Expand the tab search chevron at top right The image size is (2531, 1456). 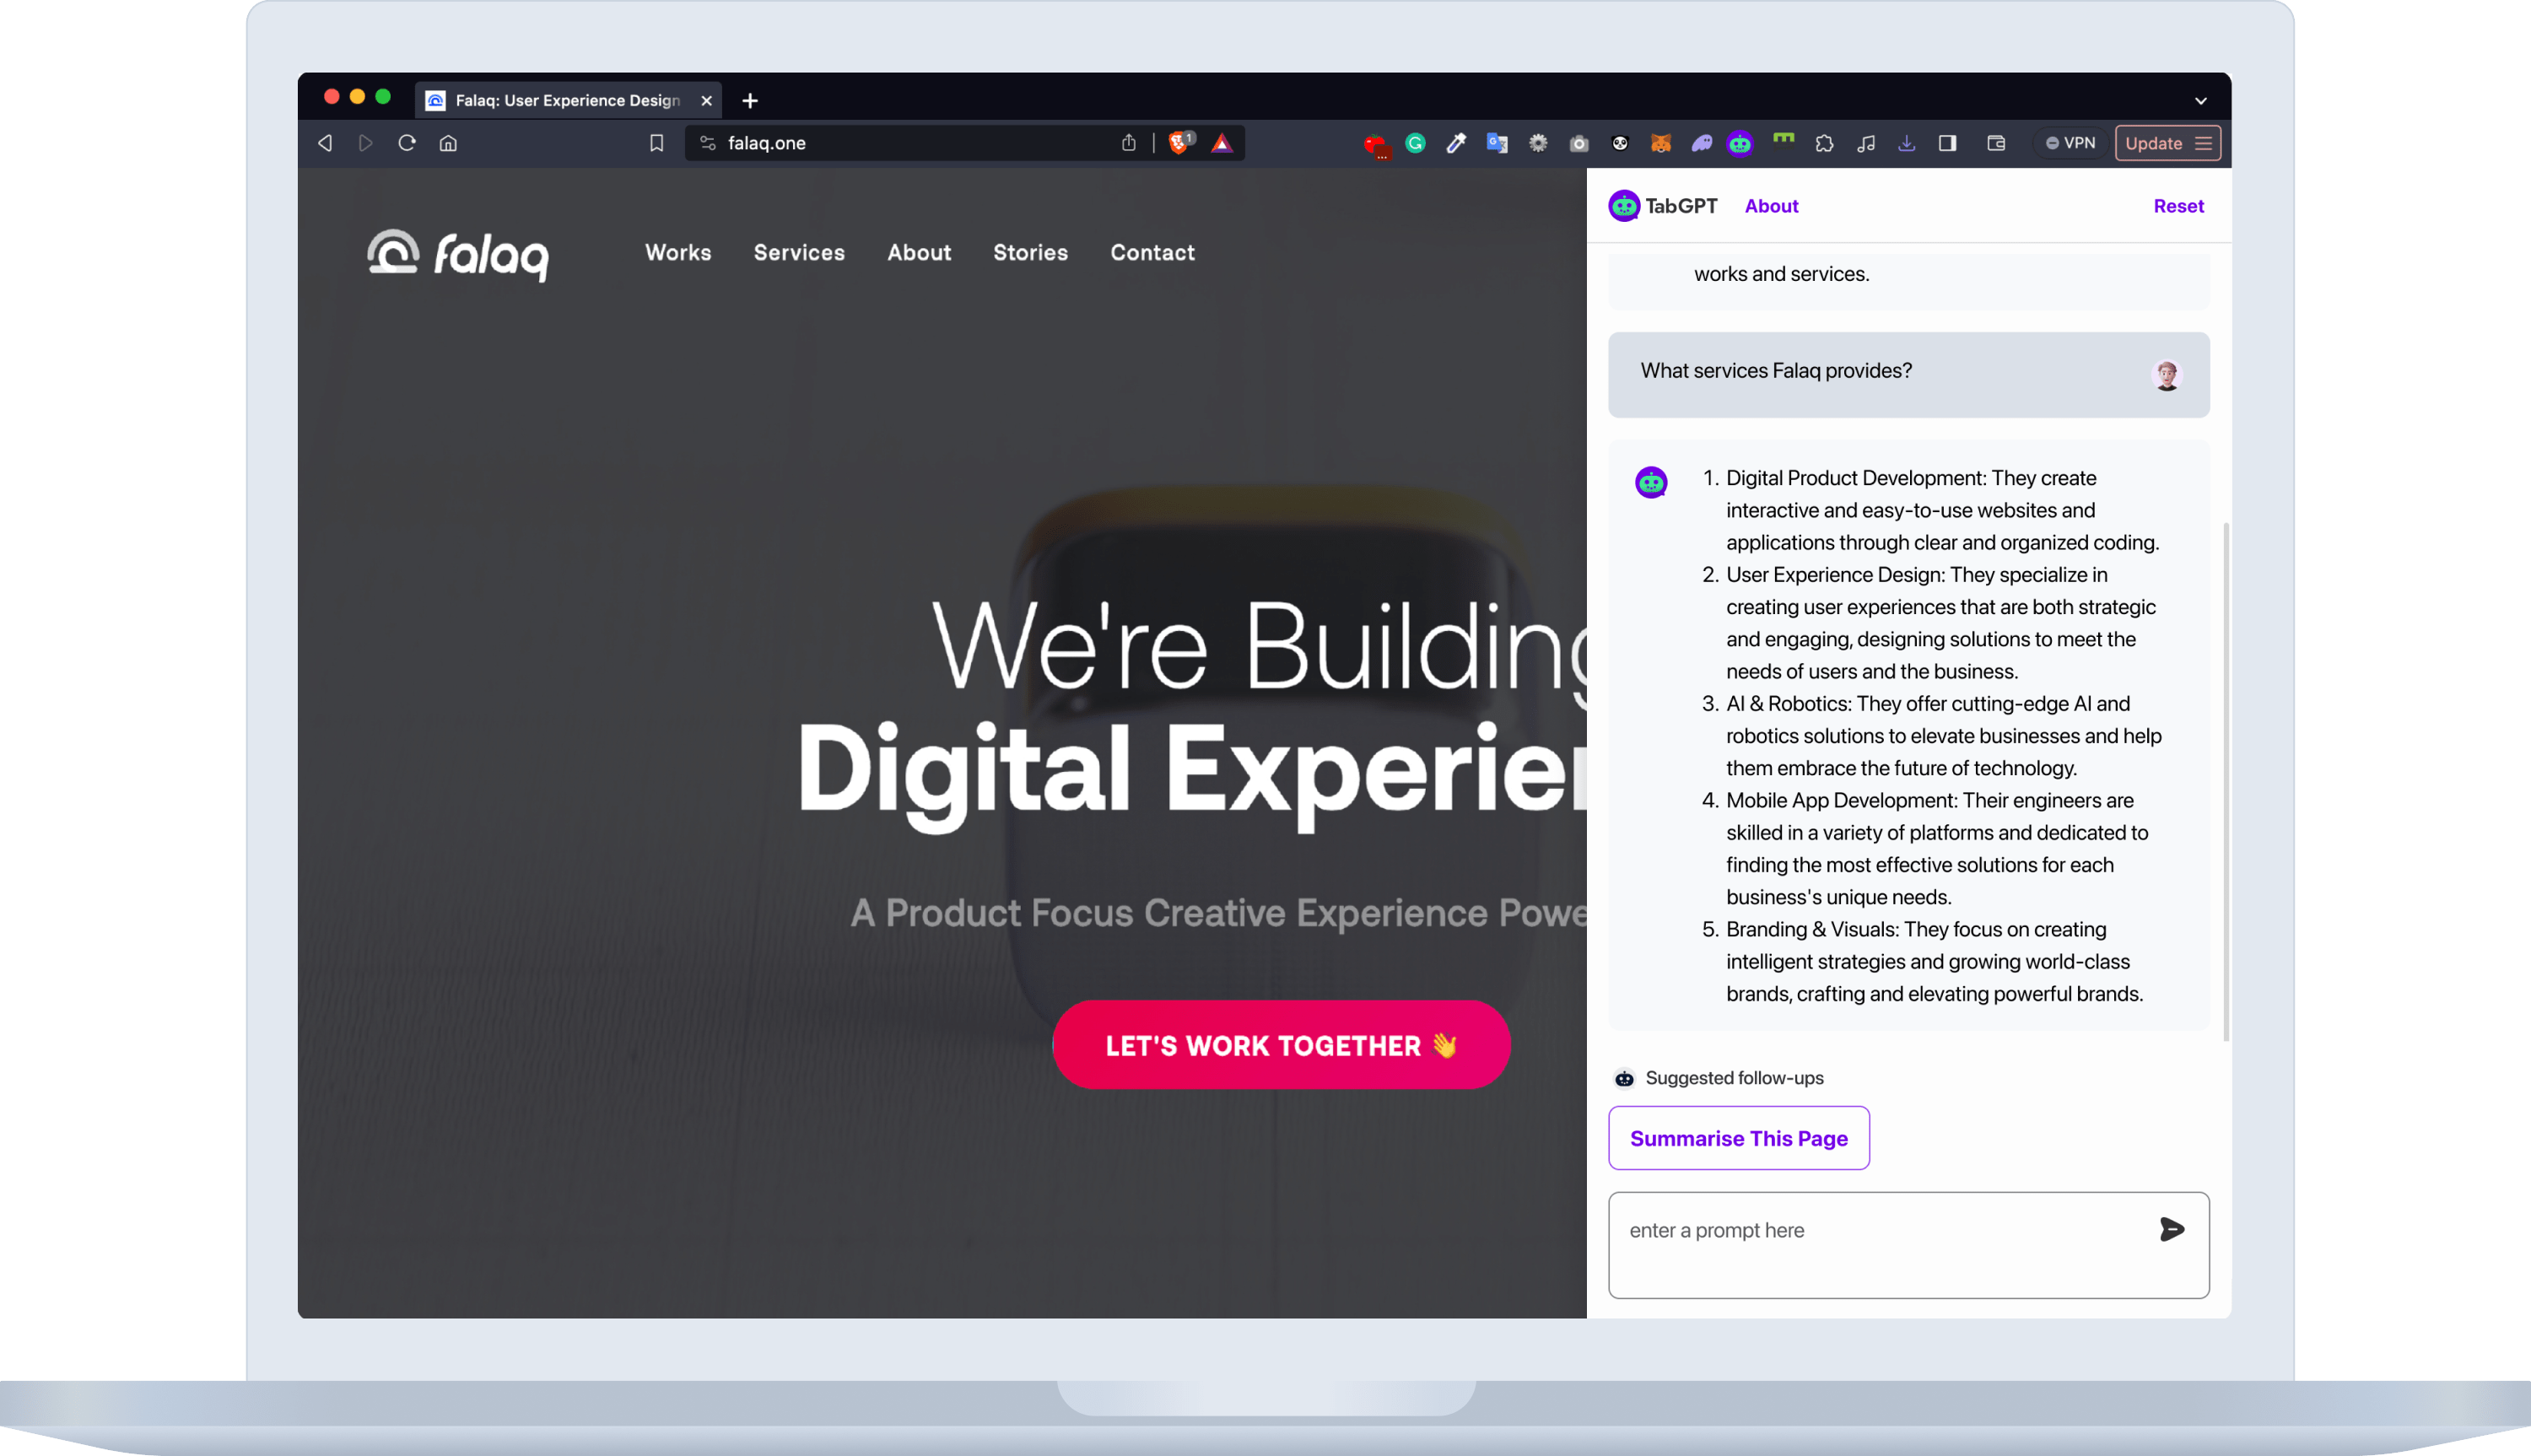pos(2200,101)
